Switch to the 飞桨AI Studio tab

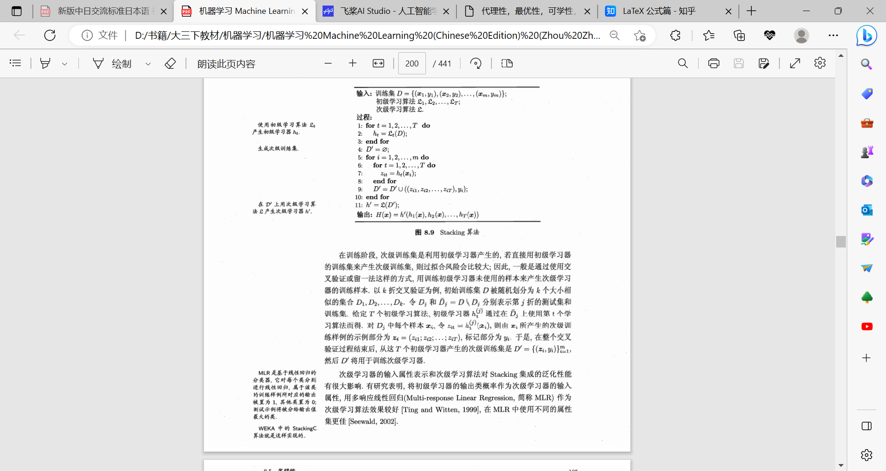click(385, 11)
